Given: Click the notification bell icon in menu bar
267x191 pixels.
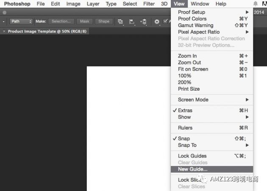Looking at the screenshot, I should pos(256,4).
